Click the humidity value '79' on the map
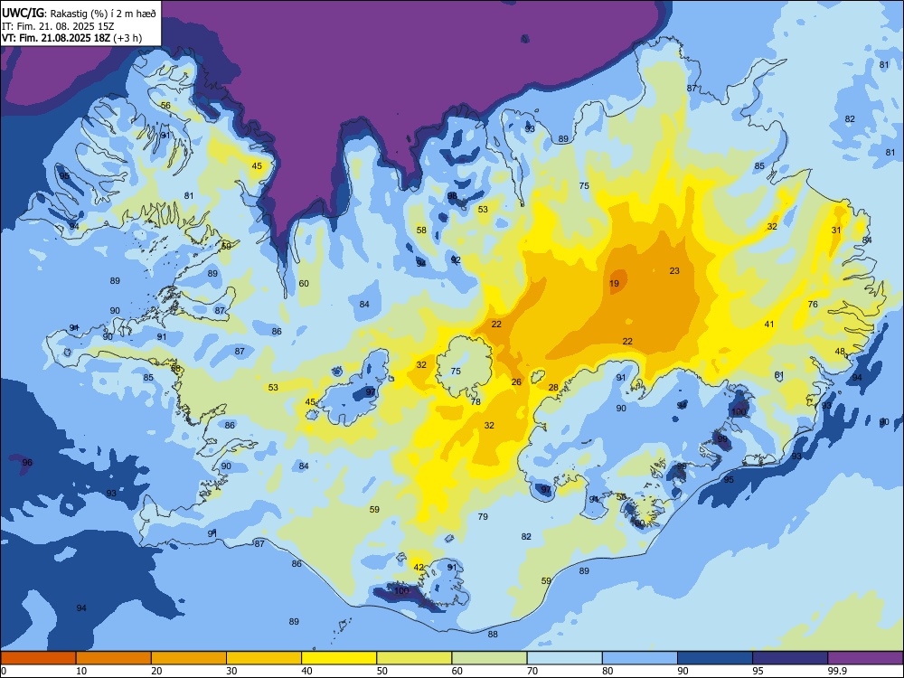The width and height of the screenshot is (904, 678). (483, 516)
